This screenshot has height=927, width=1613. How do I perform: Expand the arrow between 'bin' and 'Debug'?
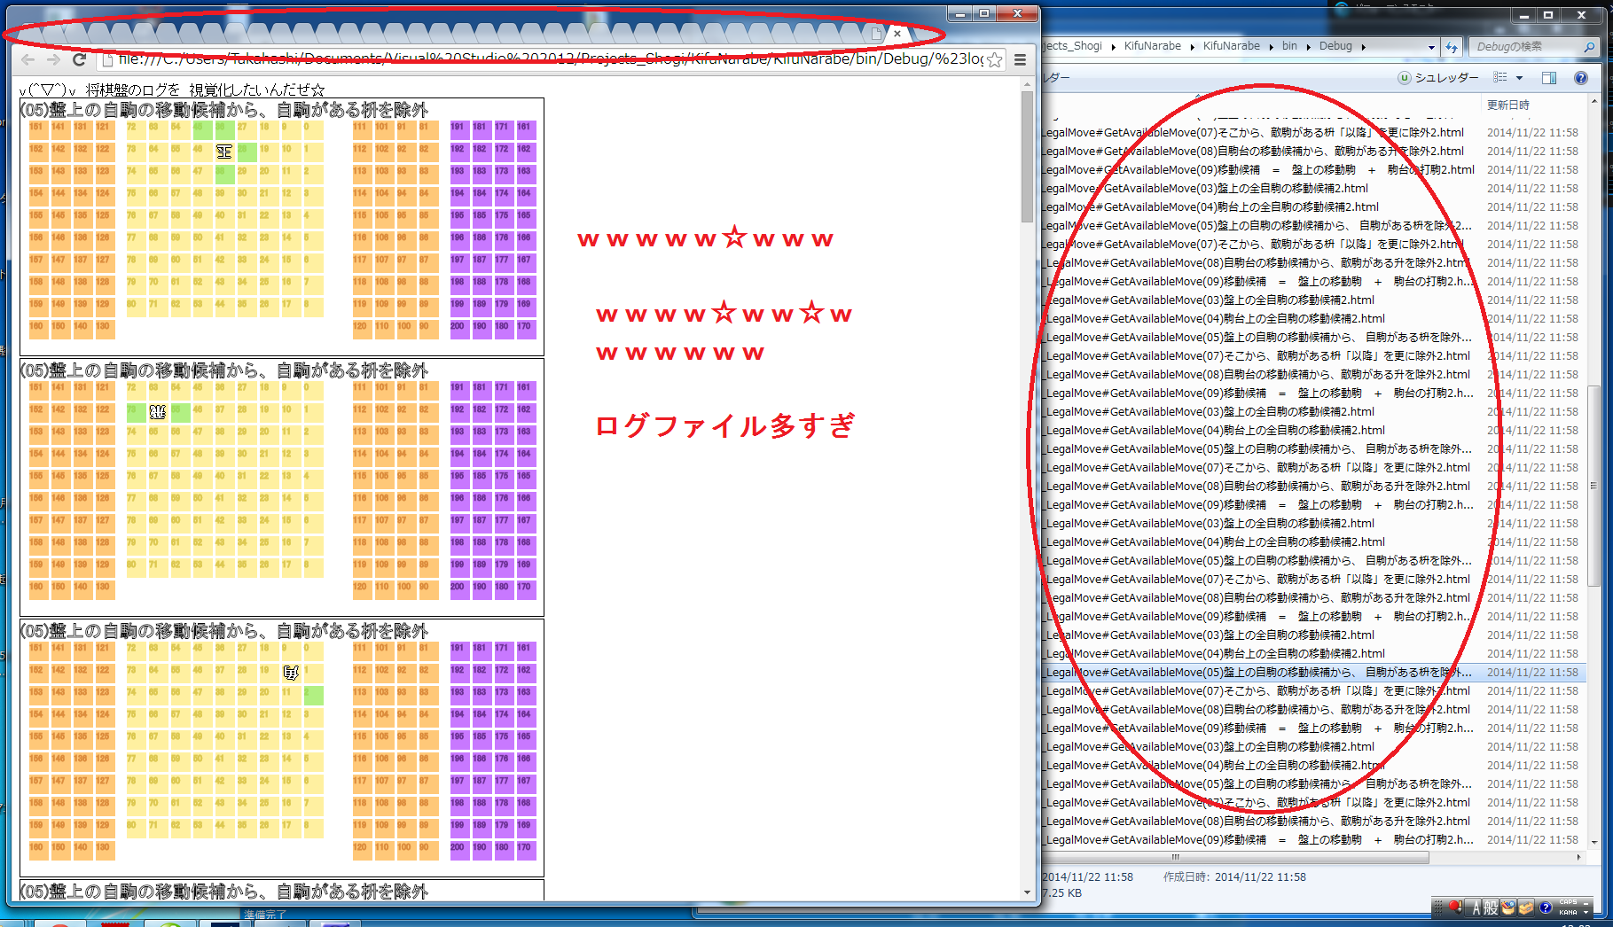coord(1308,46)
